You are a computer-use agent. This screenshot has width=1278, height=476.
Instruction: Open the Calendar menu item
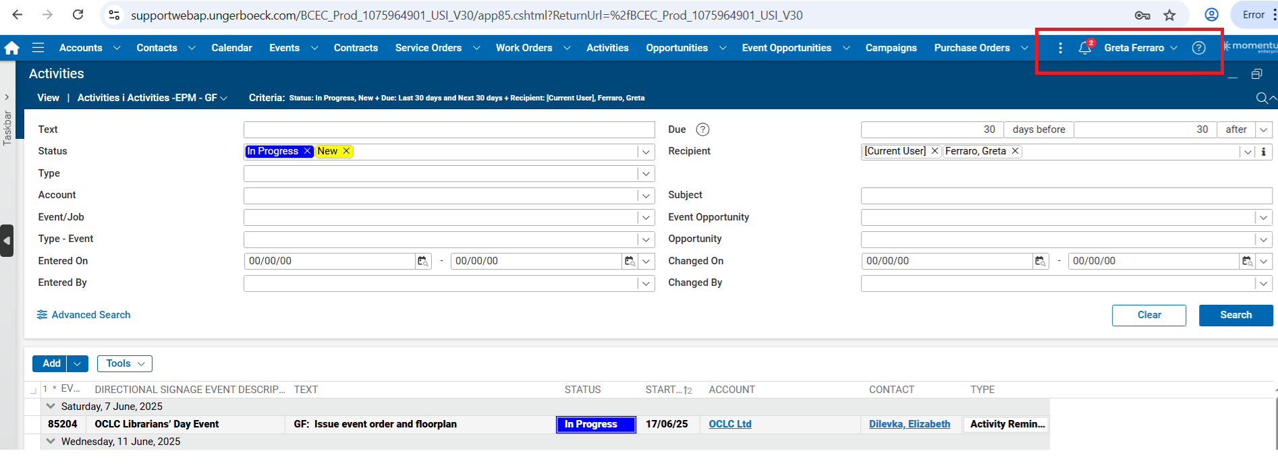point(231,48)
